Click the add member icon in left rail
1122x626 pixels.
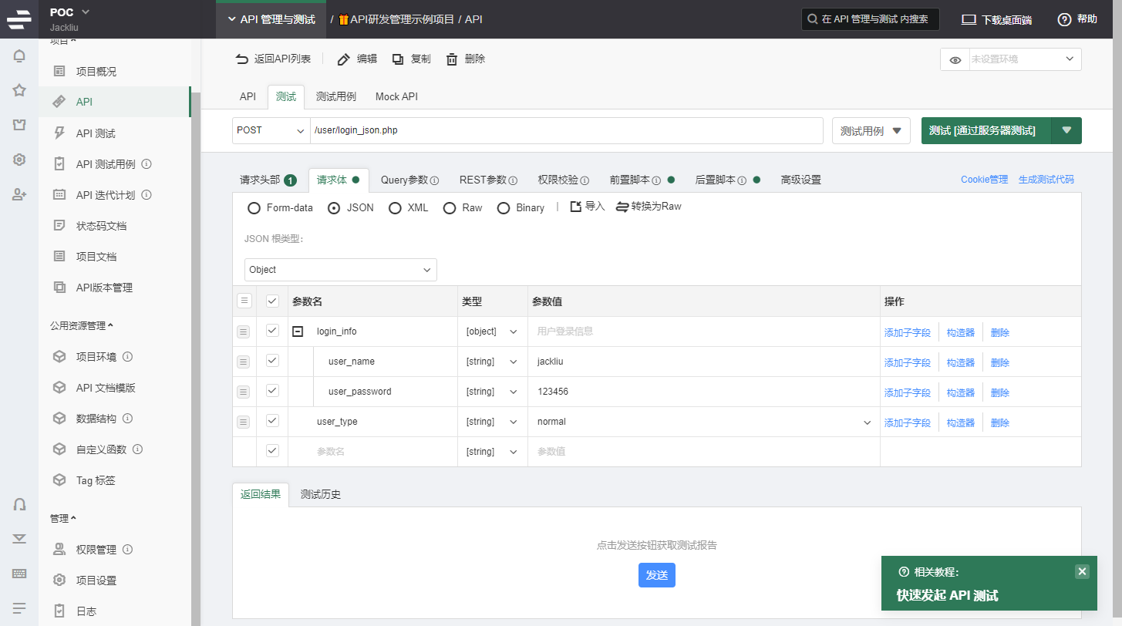point(19,194)
